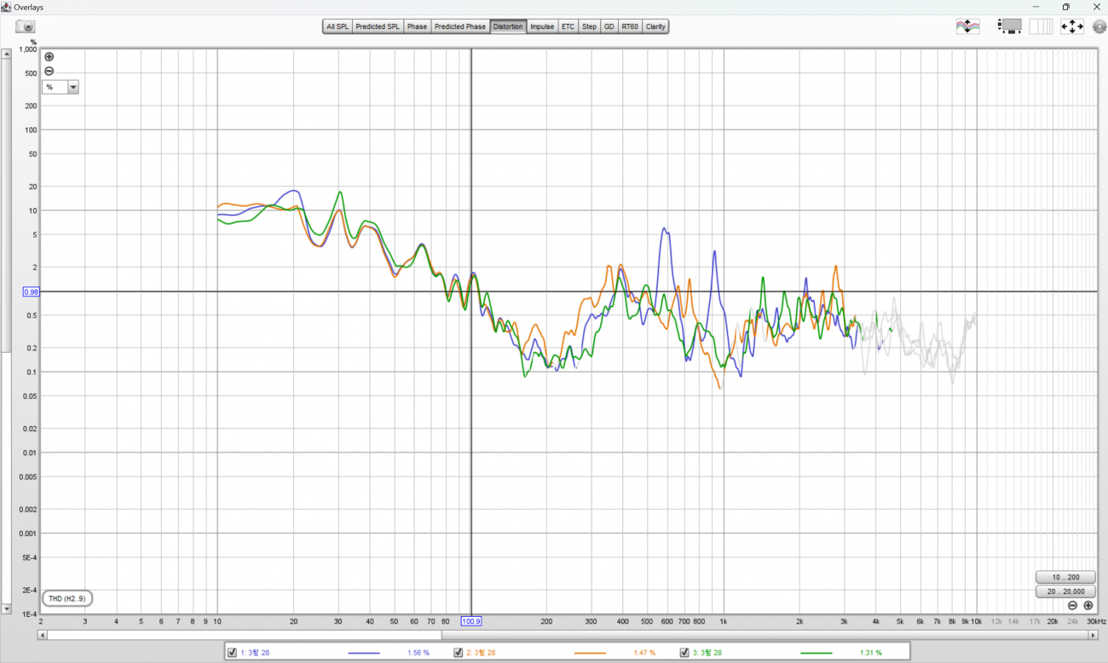Click blue trace line sample in legend
The width and height of the screenshot is (1108, 663).
[364, 653]
